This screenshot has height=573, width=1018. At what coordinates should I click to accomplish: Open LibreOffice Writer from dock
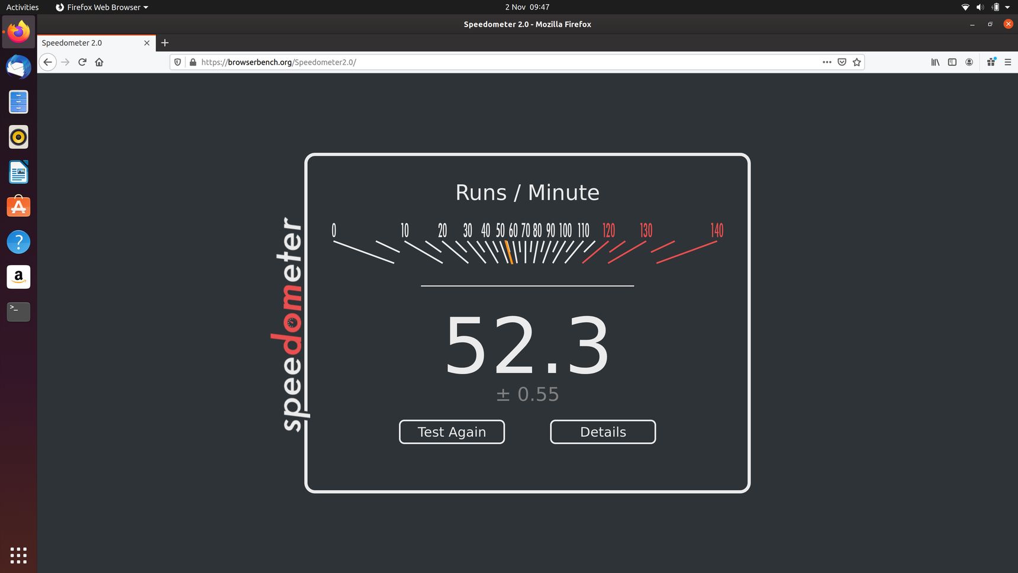point(18,172)
